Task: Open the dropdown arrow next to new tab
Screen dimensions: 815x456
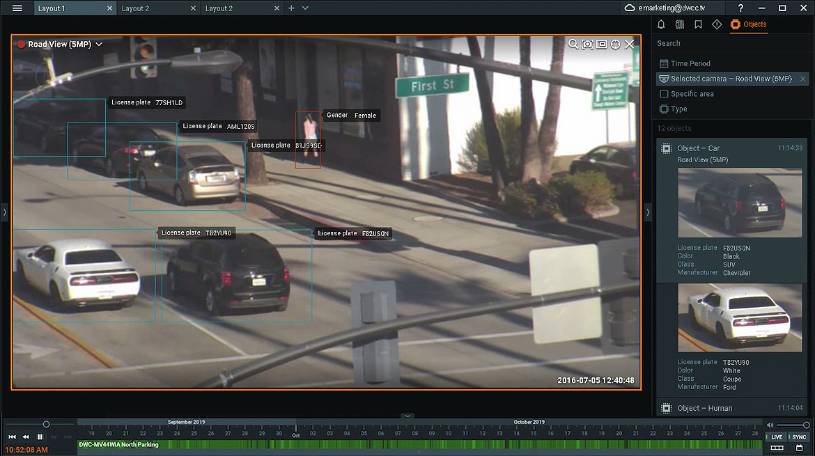Action: [305, 8]
